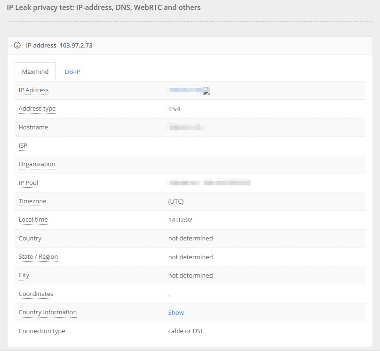Select the Maxmind tab
380x351 pixels.
(x=35, y=72)
